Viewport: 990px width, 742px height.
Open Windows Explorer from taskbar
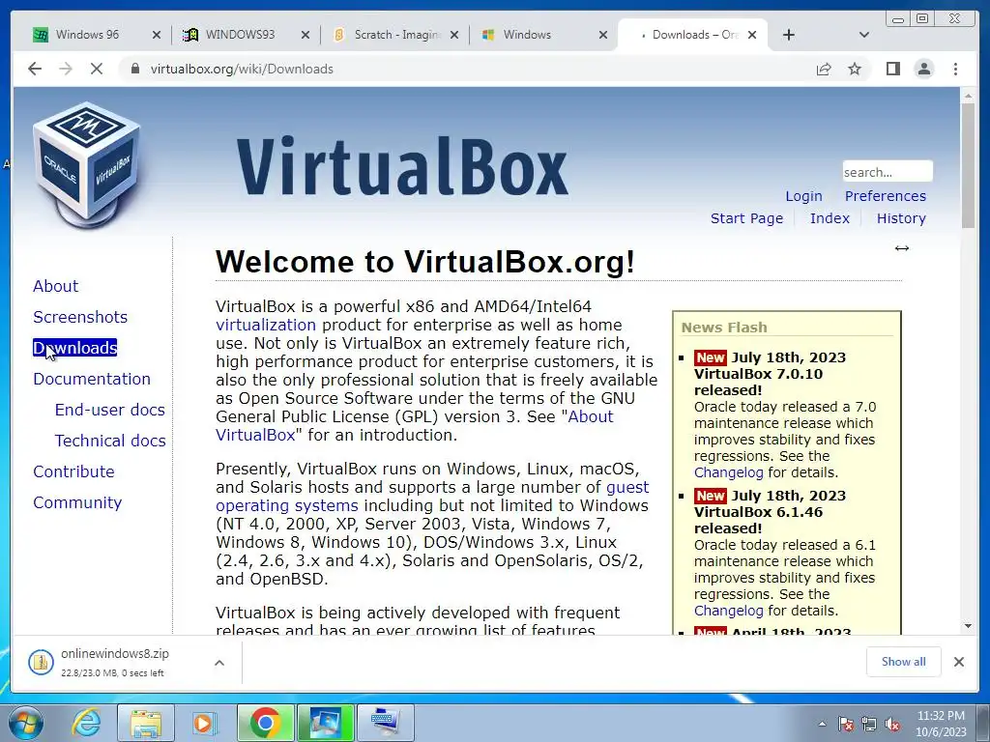(x=146, y=723)
